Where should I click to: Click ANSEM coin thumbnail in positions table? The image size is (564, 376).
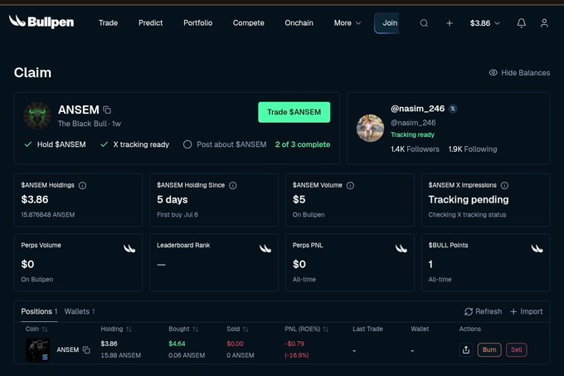38,349
